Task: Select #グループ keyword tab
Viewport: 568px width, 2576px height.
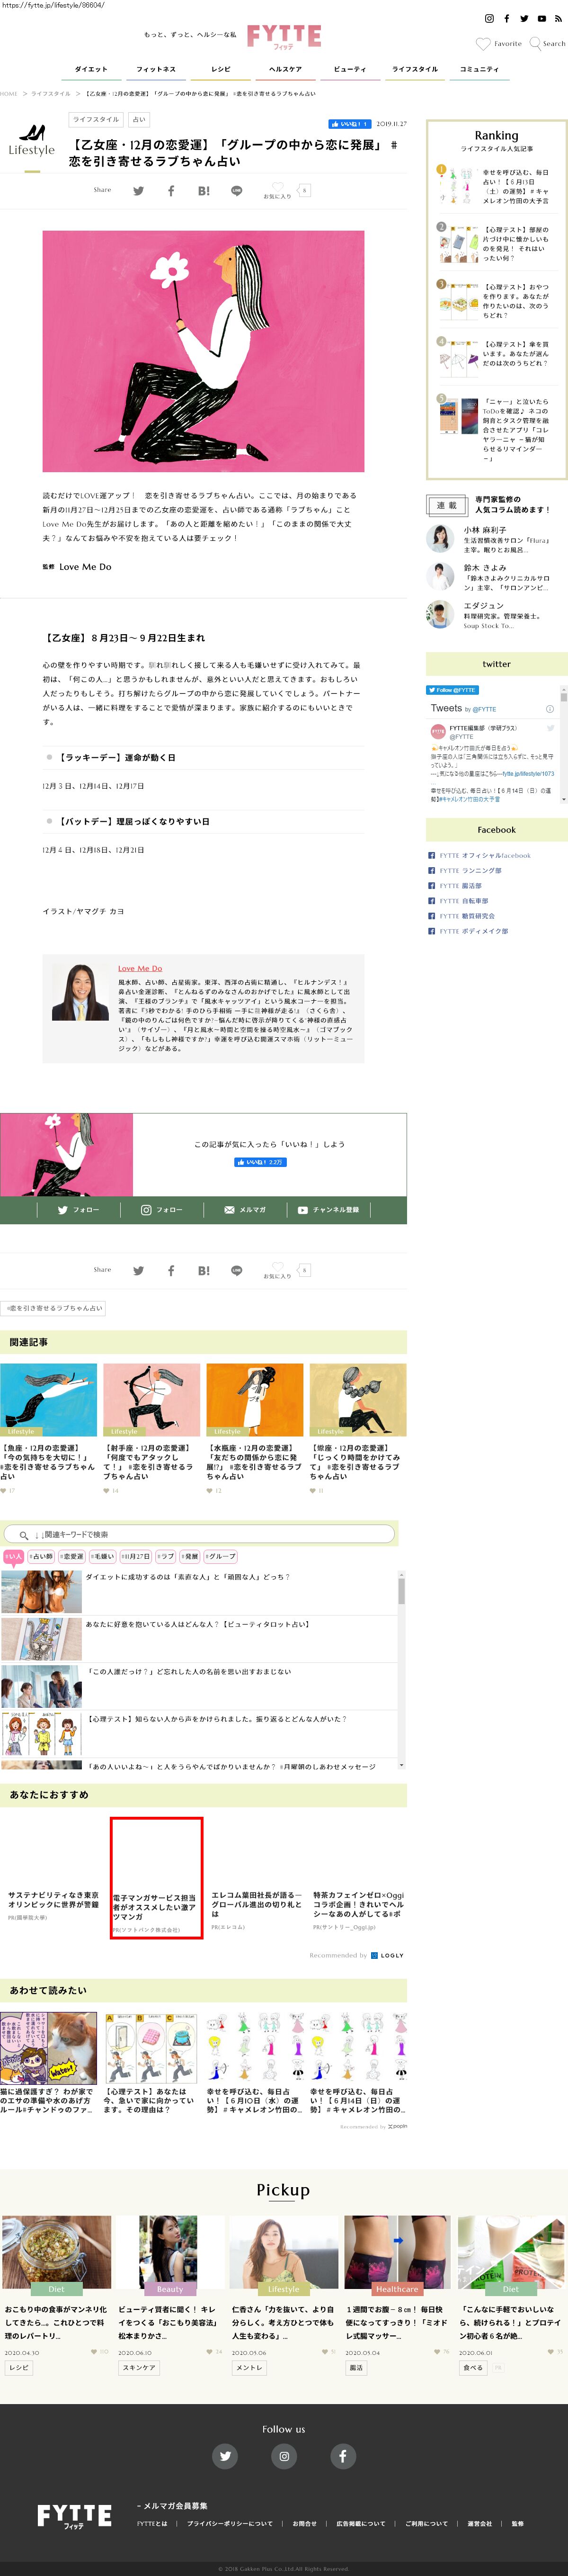Action: coord(221,1556)
